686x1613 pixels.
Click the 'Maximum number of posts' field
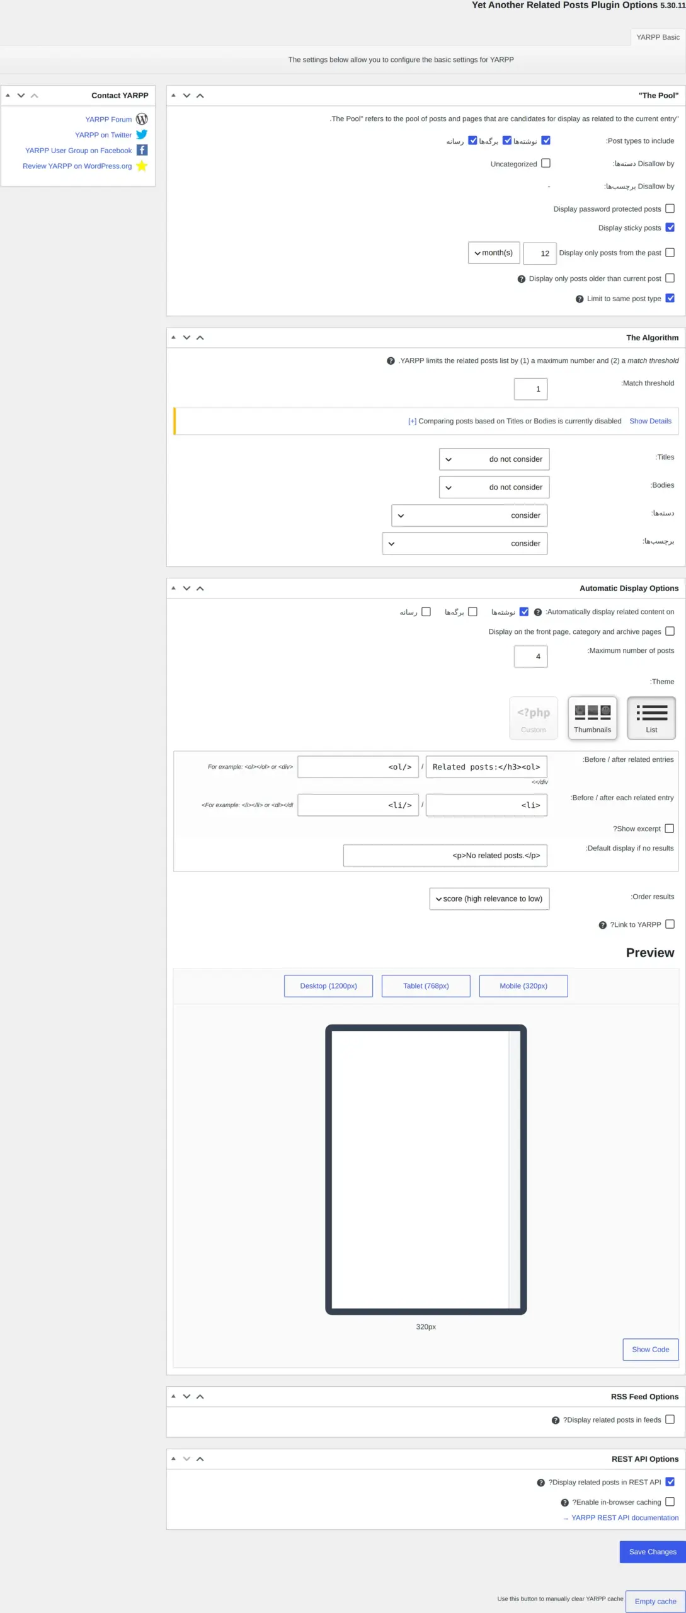531,657
